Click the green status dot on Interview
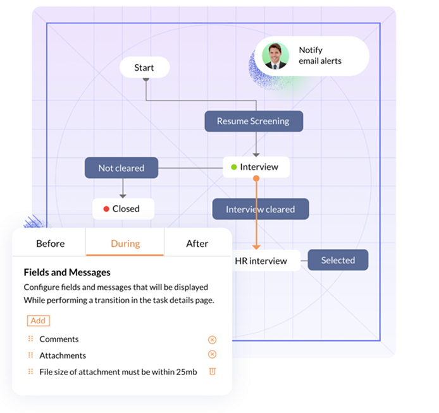The height and width of the screenshot is (413, 439). [x=234, y=167]
